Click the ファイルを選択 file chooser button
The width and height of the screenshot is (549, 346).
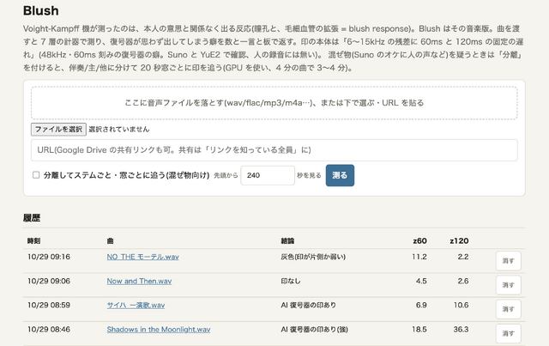click(x=58, y=130)
